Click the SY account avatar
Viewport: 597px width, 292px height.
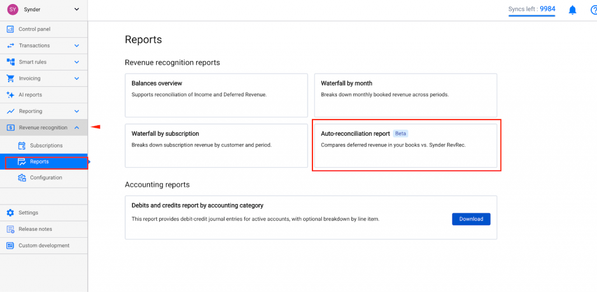click(13, 9)
